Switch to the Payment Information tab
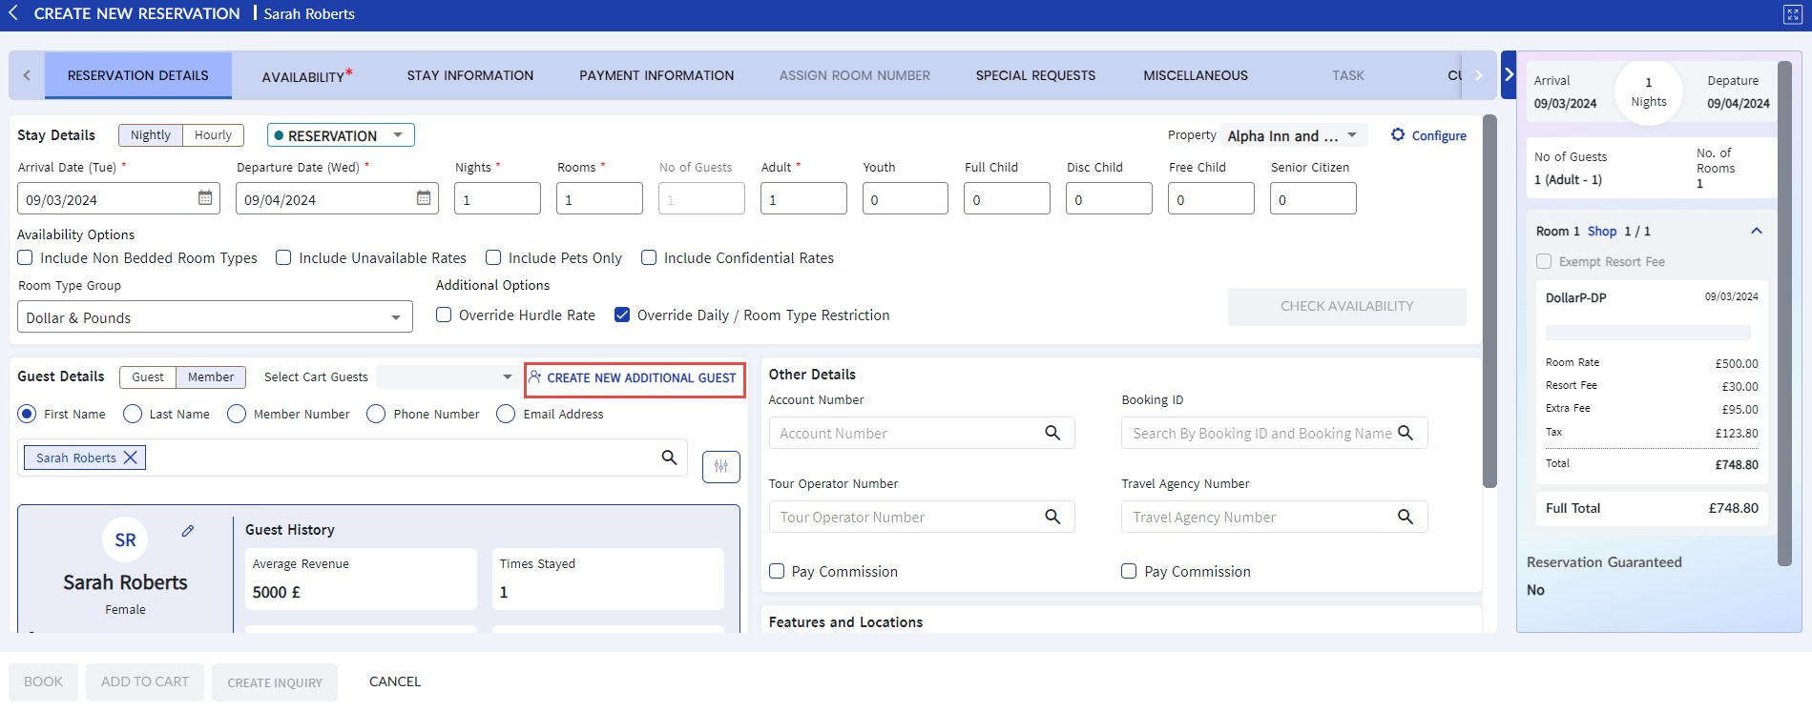 (x=656, y=75)
